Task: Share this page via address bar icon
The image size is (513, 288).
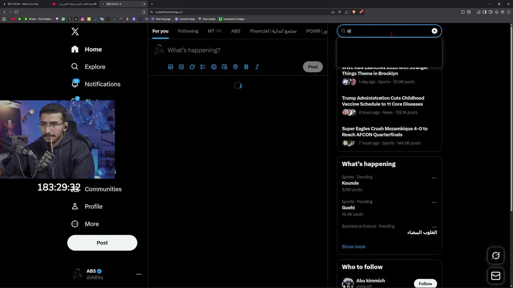Action: [347, 12]
